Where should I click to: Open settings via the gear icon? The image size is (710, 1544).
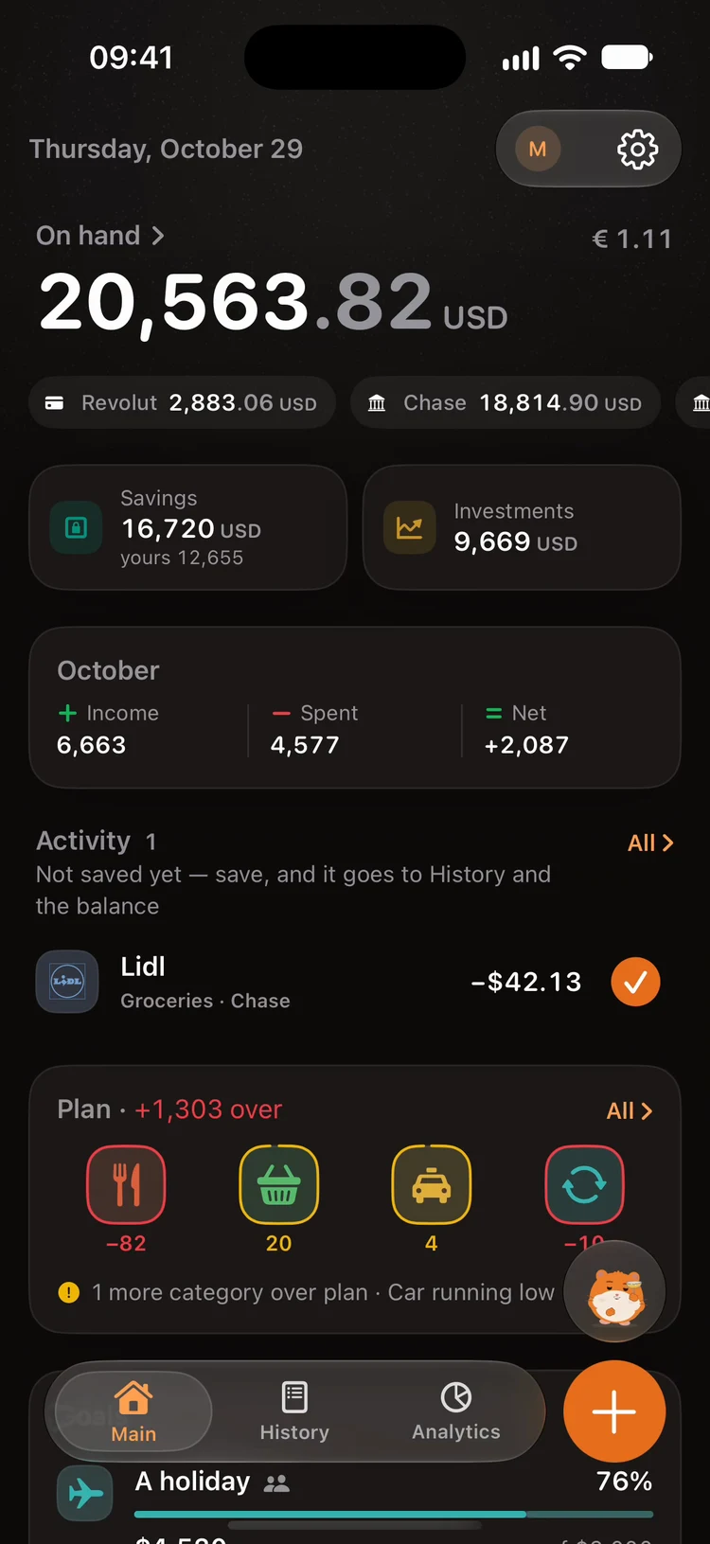coord(637,150)
